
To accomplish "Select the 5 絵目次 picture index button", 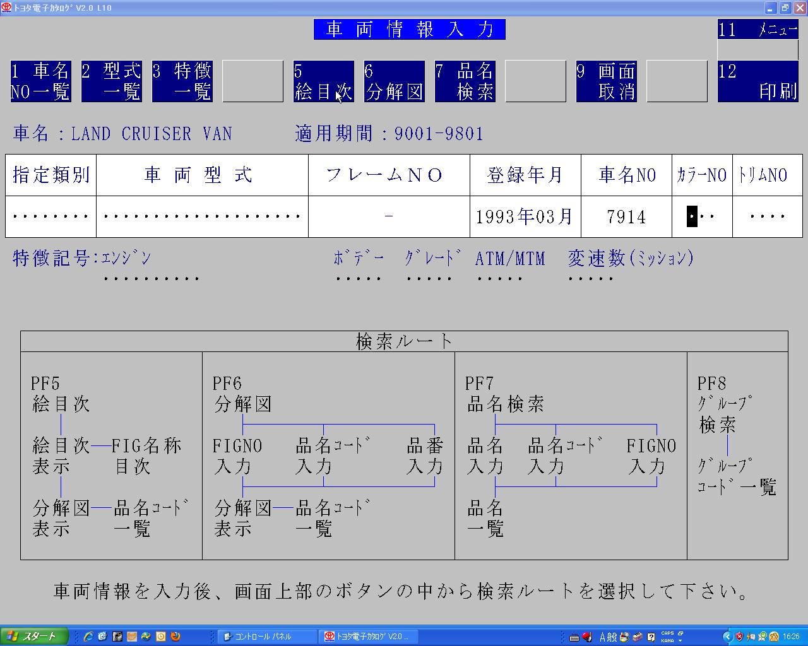I will pos(324,81).
